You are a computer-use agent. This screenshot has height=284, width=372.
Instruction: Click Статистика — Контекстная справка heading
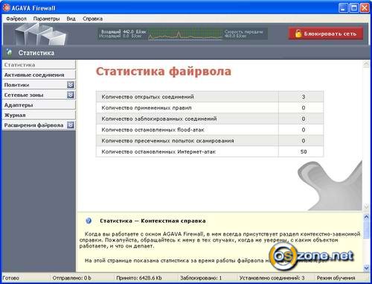pos(153,221)
